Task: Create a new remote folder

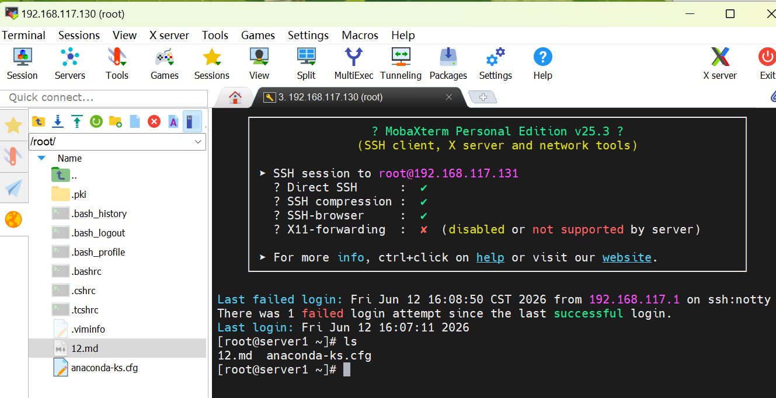Action: pos(116,121)
